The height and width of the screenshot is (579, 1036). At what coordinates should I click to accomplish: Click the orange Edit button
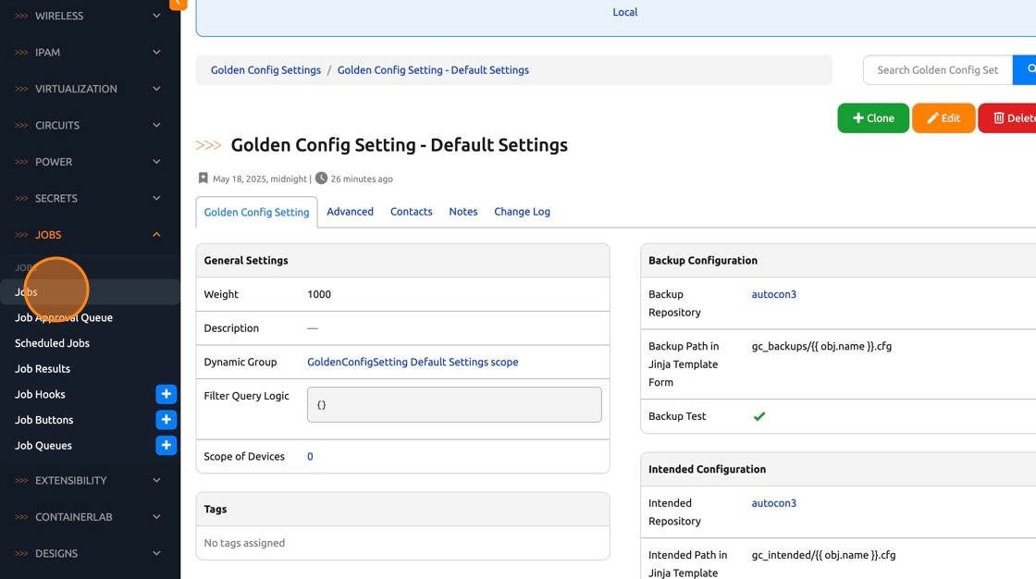943,118
